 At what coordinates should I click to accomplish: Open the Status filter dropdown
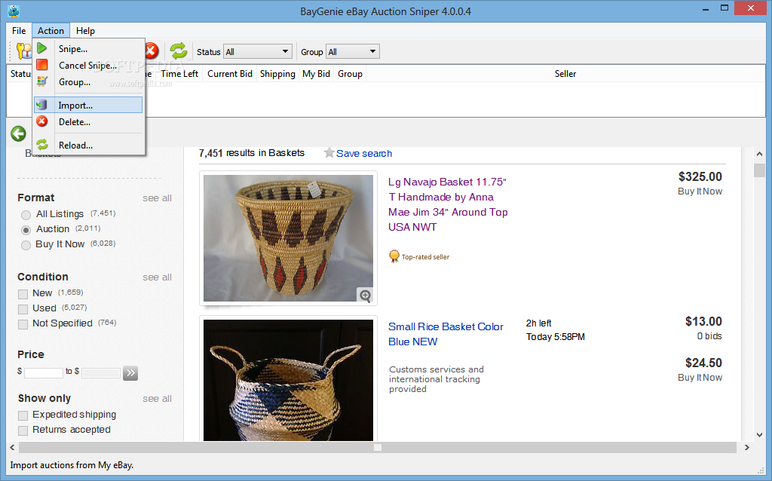click(258, 52)
